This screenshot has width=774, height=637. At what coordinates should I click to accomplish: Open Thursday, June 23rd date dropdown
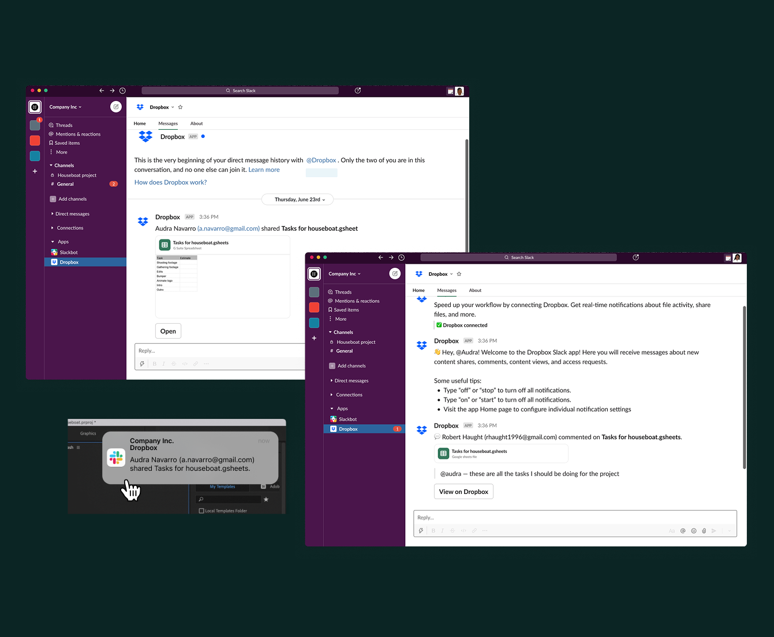pos(298,200)
